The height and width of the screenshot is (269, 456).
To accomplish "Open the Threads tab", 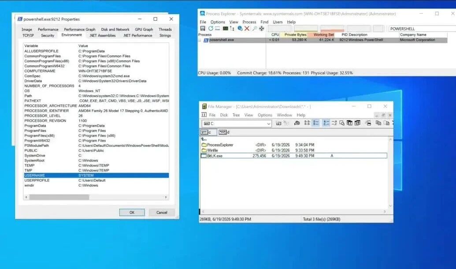I will (165, 30).
